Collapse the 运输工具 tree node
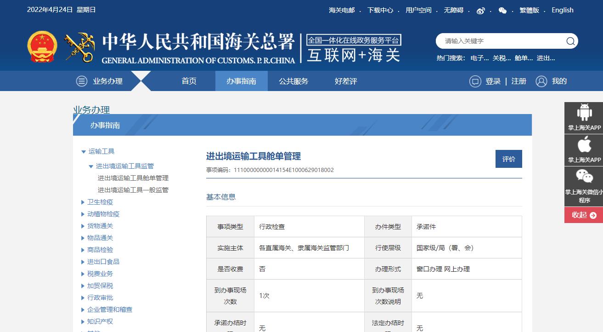Screen dimensions: 603x332 pos(84,152)
